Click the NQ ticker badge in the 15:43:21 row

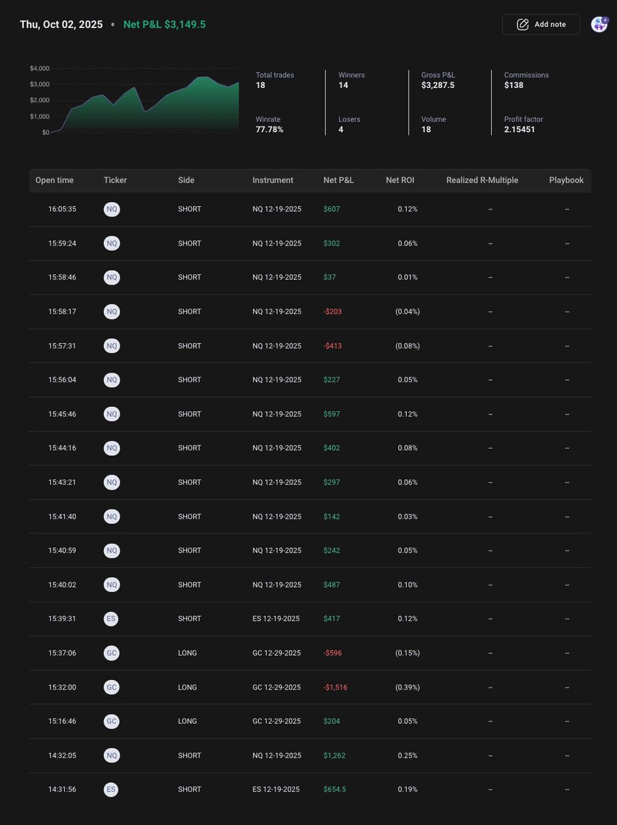(112, 482)
